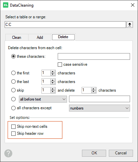Increase the first characters count spinner
Screen dimensions: 138x162
coord(53,72)
